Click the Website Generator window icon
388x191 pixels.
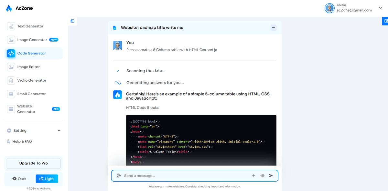[x=11, y=109]
